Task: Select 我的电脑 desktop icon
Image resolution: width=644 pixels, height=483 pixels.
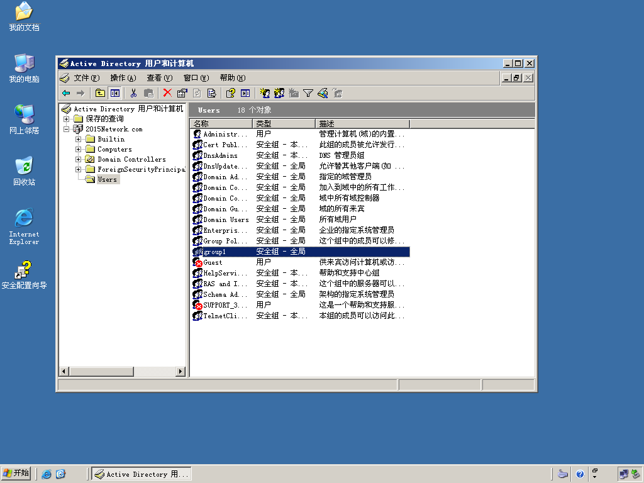Action: pyautogui.click(x=25, y=68)
